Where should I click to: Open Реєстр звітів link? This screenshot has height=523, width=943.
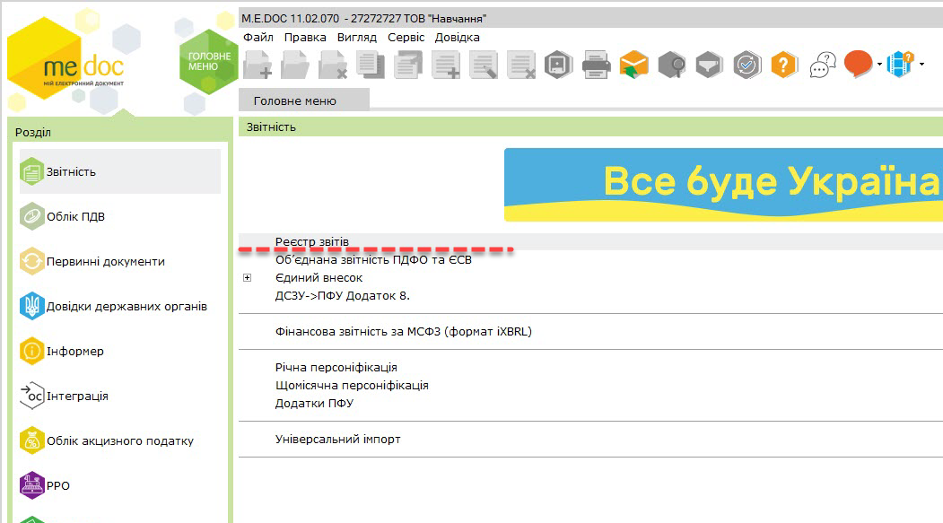(311, 241)
